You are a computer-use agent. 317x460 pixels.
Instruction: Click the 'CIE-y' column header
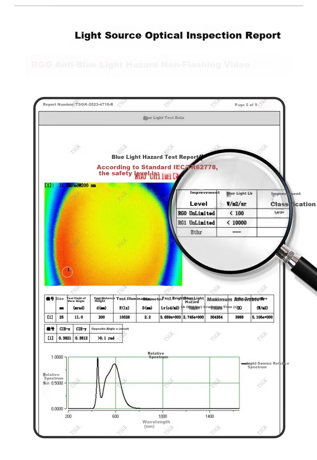[x=81, y=329]
